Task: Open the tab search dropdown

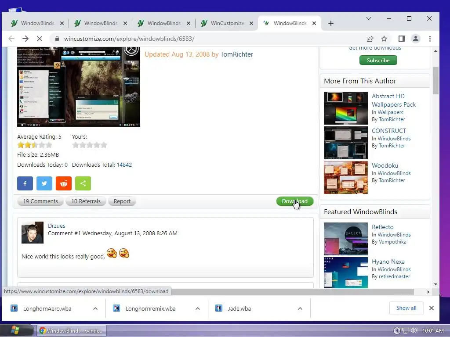Action: [369, 18]
